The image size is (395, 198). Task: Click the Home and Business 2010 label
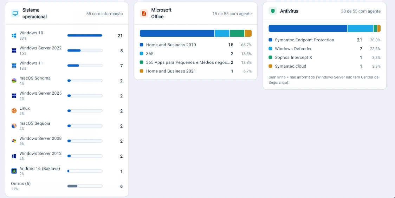[x=171, y=45]
